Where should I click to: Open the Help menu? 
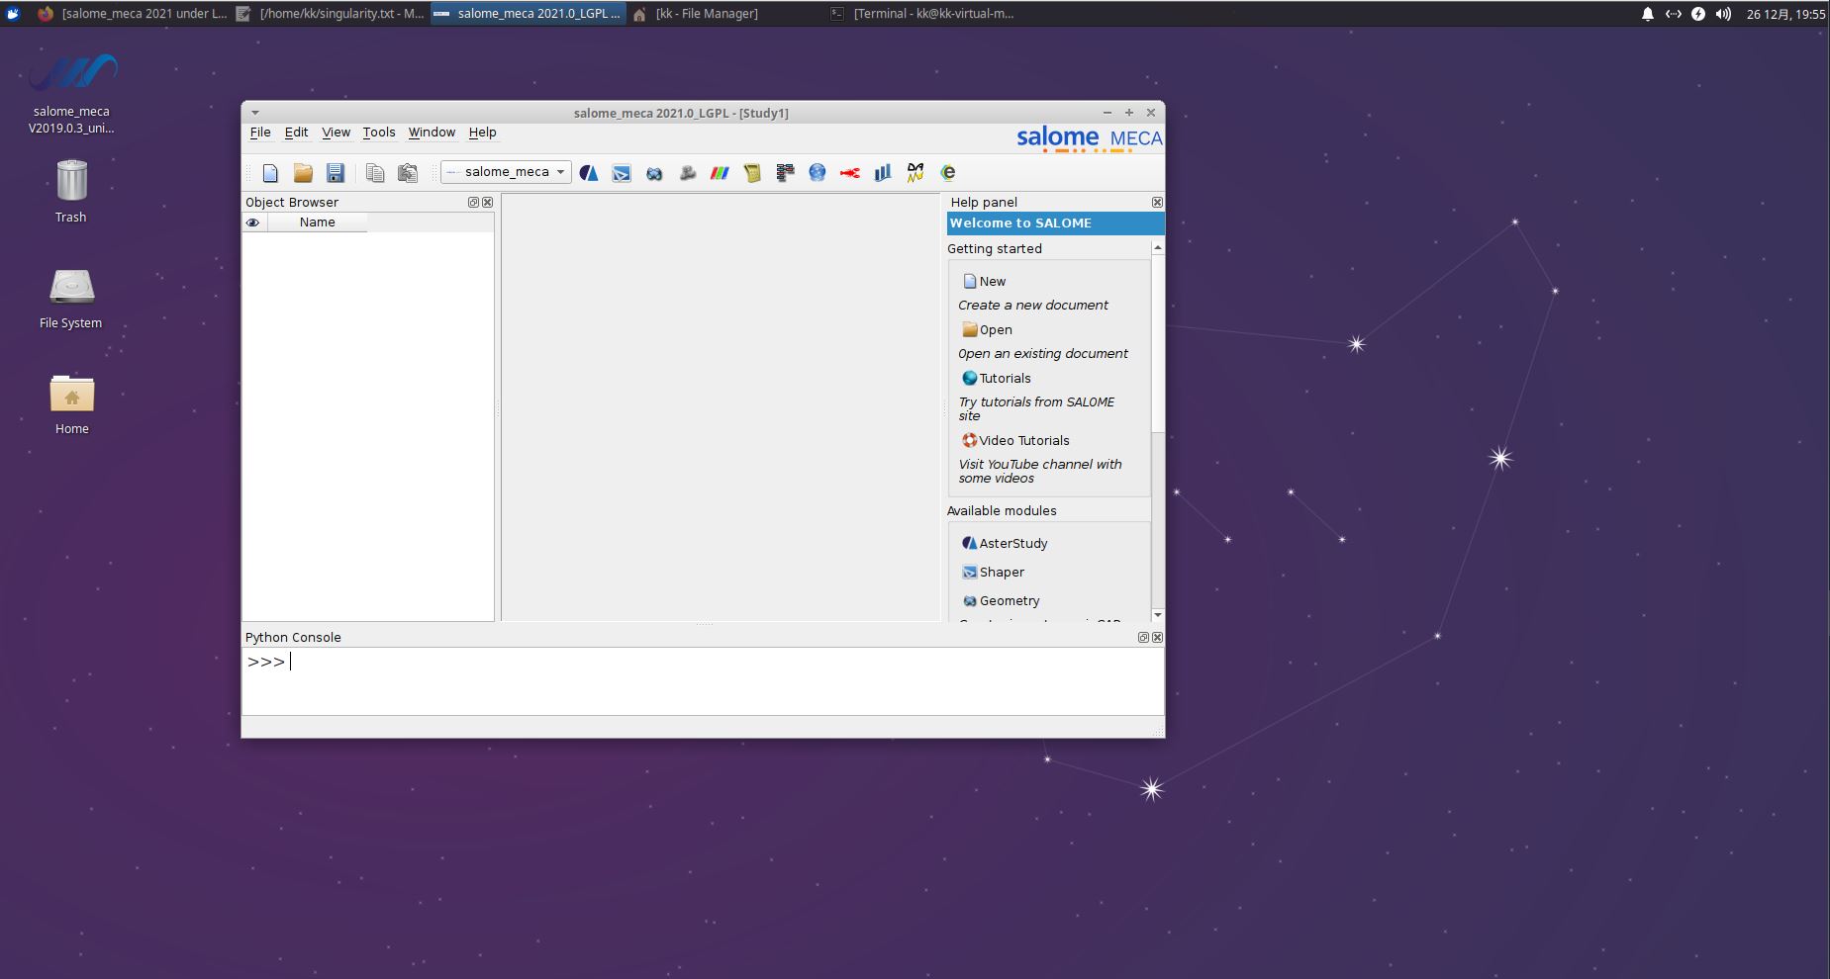point(482,133)
